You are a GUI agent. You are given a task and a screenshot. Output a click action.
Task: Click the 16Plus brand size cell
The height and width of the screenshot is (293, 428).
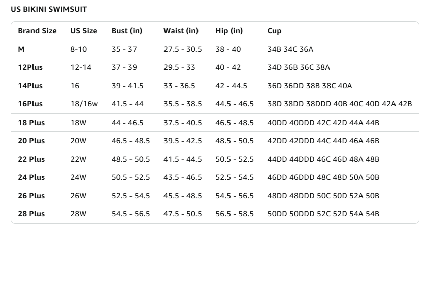(30, 104)
